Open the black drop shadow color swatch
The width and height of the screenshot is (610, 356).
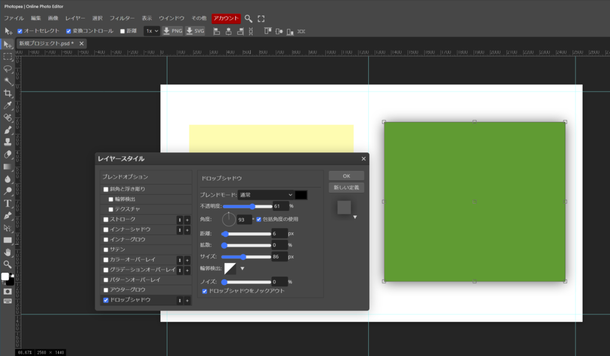(301, 195)
